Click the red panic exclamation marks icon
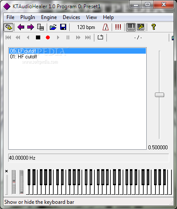Image resolution: width=177 pixels, height=209 pixels. click(118, 27)
